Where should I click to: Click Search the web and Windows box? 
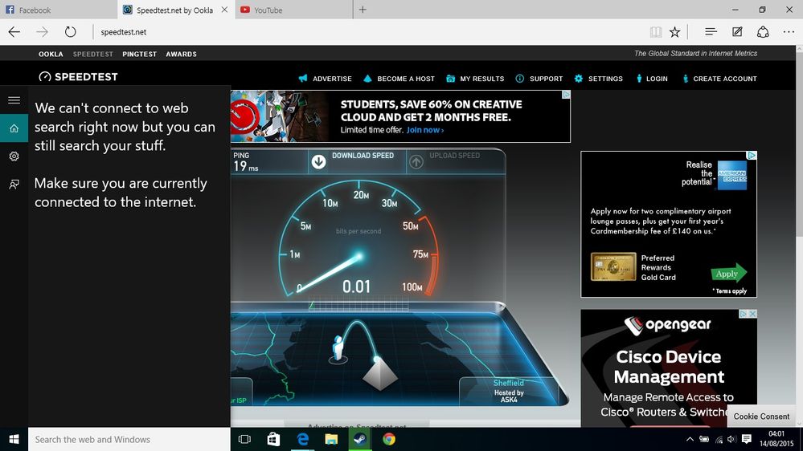[129, 439]
